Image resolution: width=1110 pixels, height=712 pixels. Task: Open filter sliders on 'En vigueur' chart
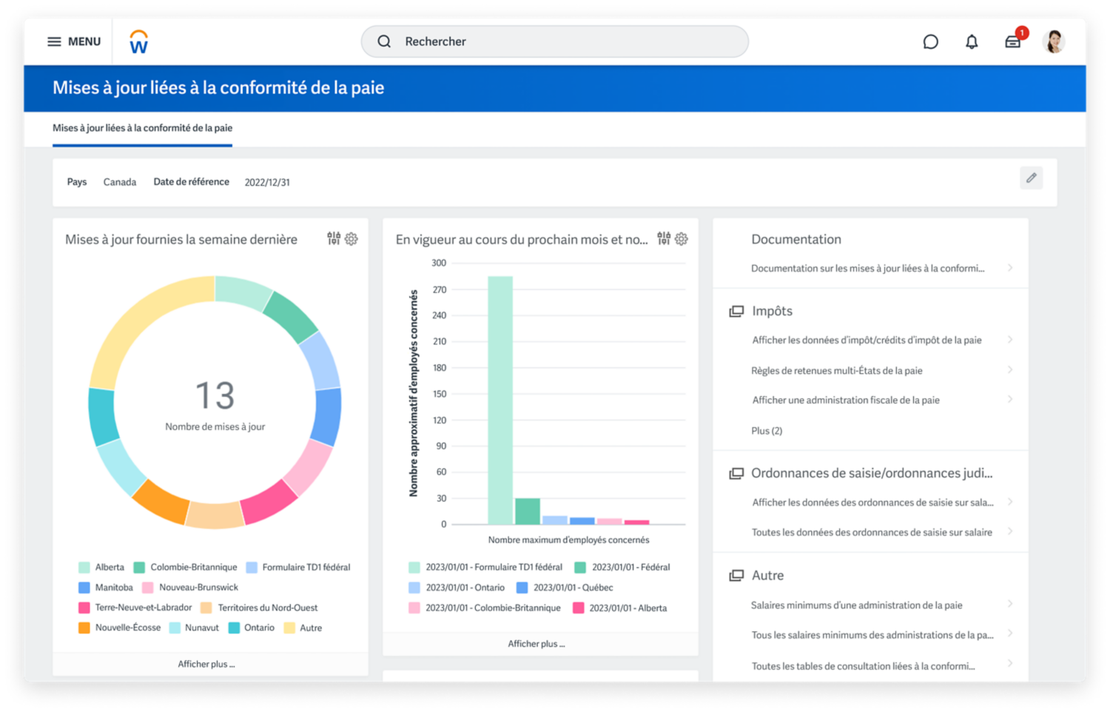click(664, 238)
